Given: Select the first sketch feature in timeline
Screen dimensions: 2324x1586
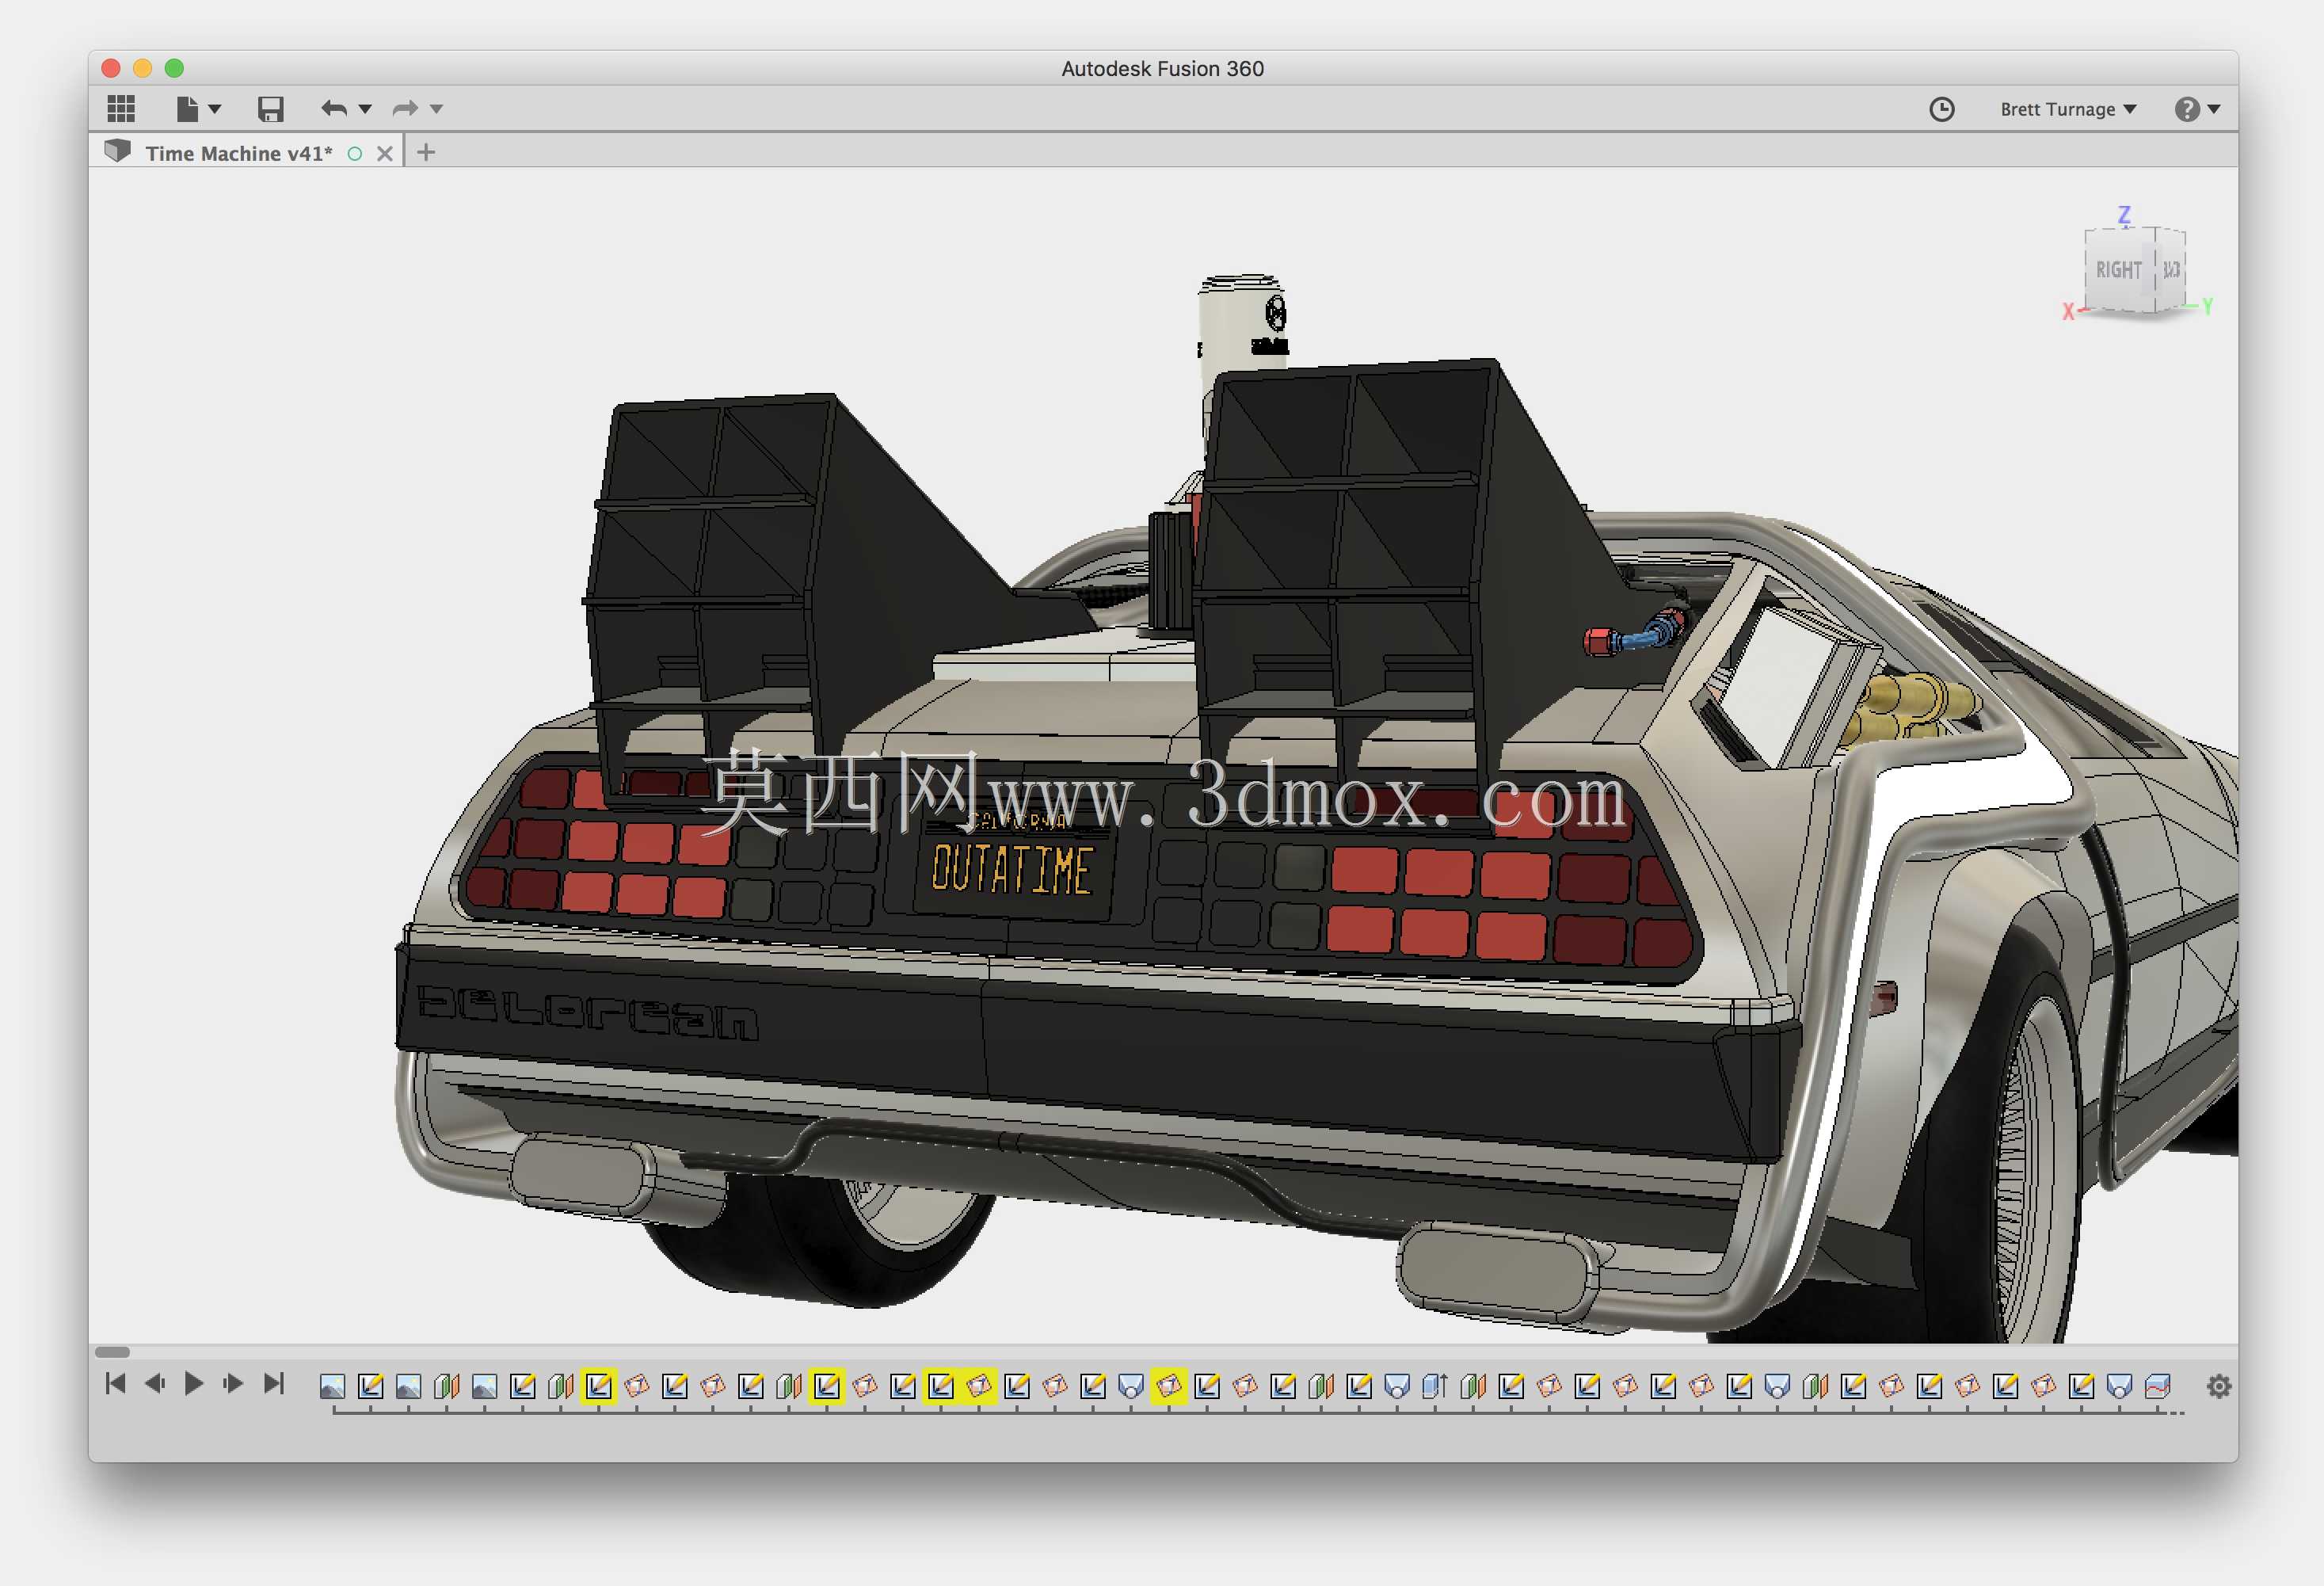Looking at the screenshot, I should click(x=370, y=1387).
